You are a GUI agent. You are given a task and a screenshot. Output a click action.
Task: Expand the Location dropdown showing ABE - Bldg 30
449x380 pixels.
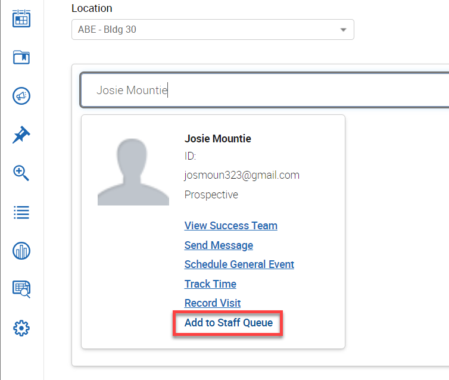pyautogui.click(x=213, y=30)
